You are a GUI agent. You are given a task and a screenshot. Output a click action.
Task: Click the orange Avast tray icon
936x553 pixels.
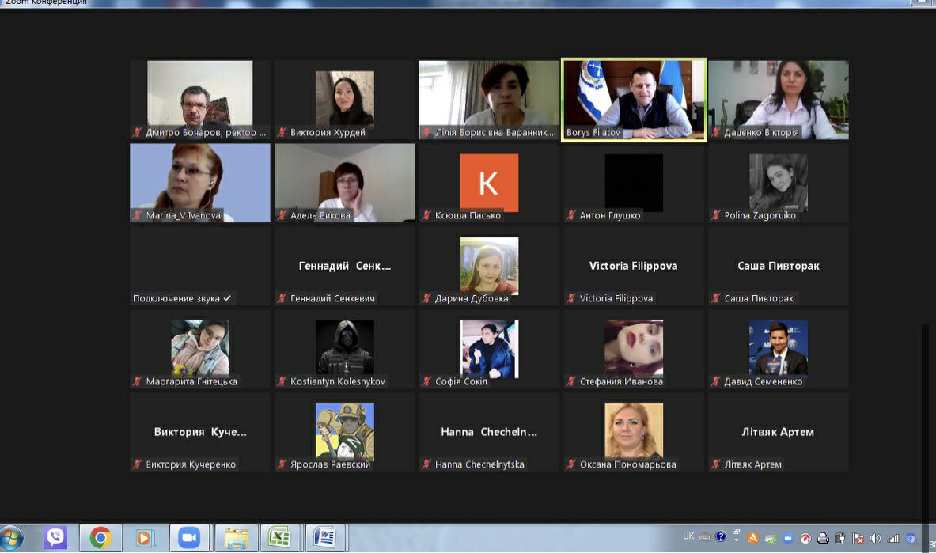coord(752,538)
